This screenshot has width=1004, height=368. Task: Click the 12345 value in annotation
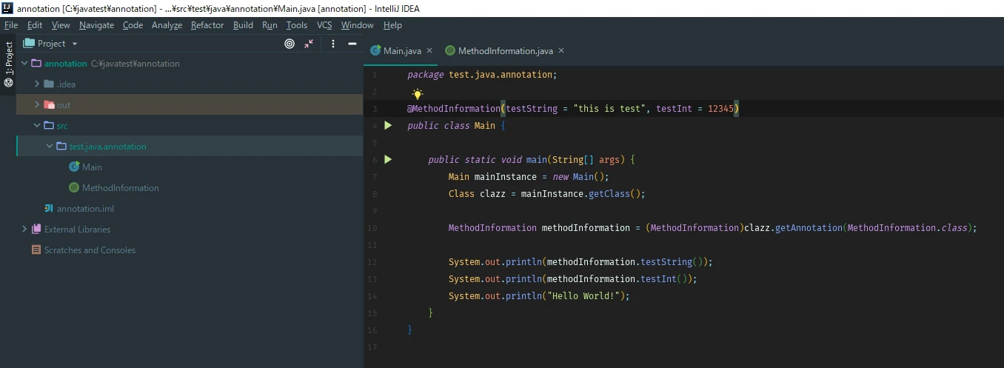[x=721, y=109]
